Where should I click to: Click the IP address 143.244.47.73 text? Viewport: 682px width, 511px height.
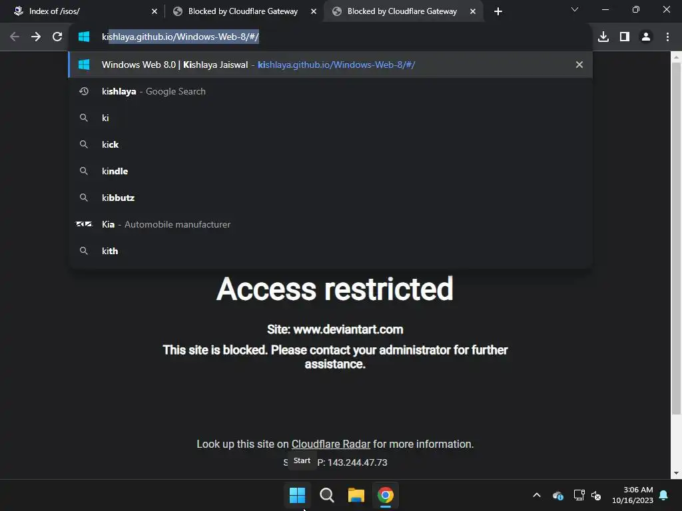357,462
